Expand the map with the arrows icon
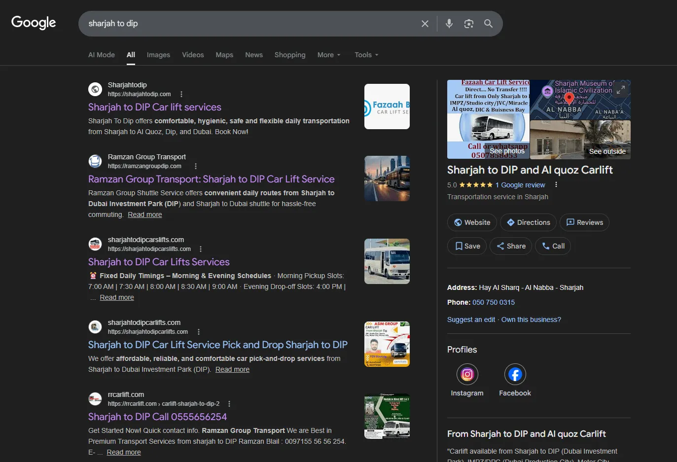The image size is (677, 462). [x=621, y=90]
